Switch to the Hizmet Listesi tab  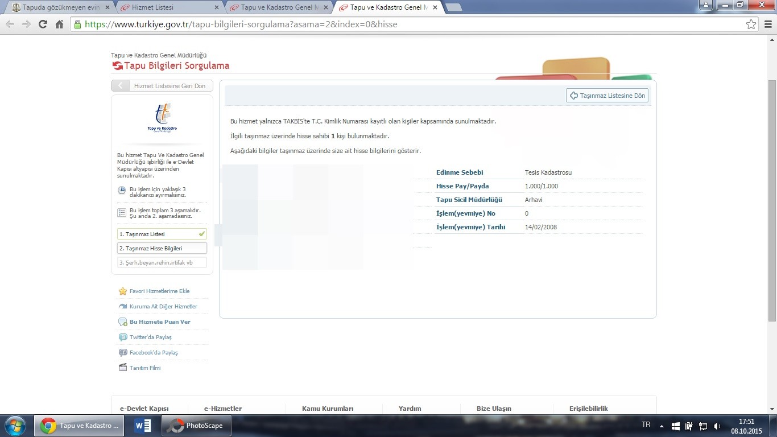click(168, 7)
